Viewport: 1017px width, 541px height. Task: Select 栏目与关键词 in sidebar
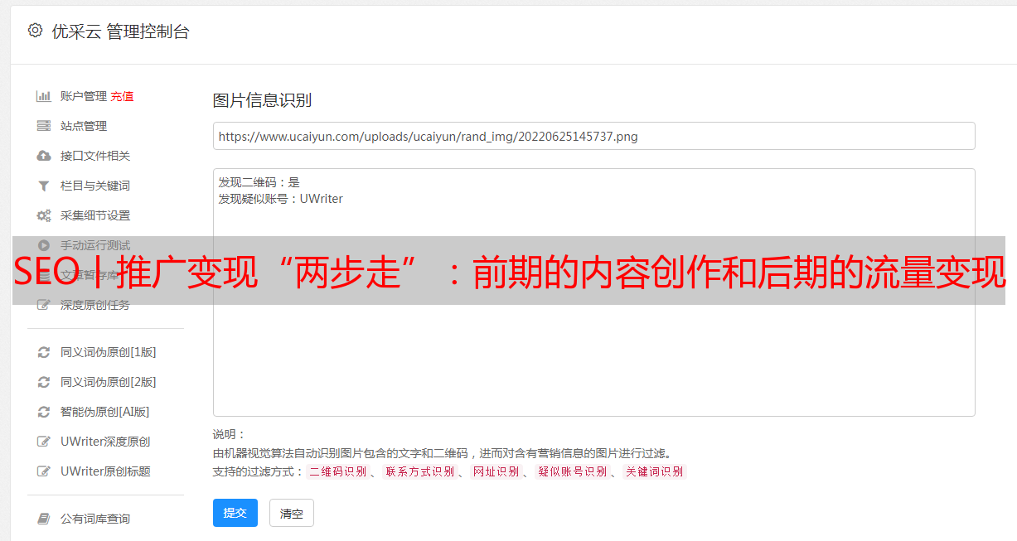click(x=95, y=186)
